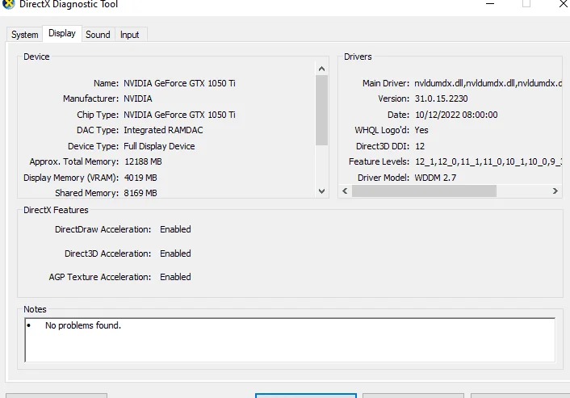This screenshot has height=398, width=570.
Task: Click the Approx. Total Memory label
Action: [74, 161]
